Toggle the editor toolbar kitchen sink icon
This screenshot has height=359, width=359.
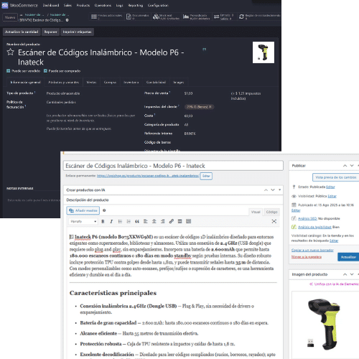tap(188, 221)
